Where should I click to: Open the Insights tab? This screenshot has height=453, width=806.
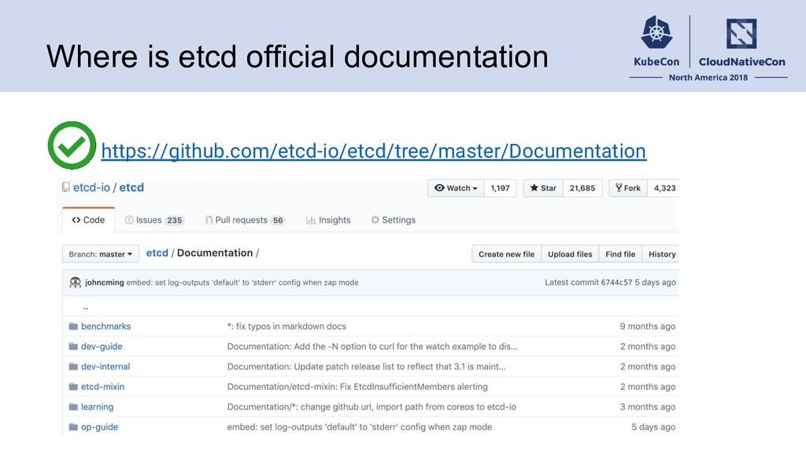click(x=328, y=220)
